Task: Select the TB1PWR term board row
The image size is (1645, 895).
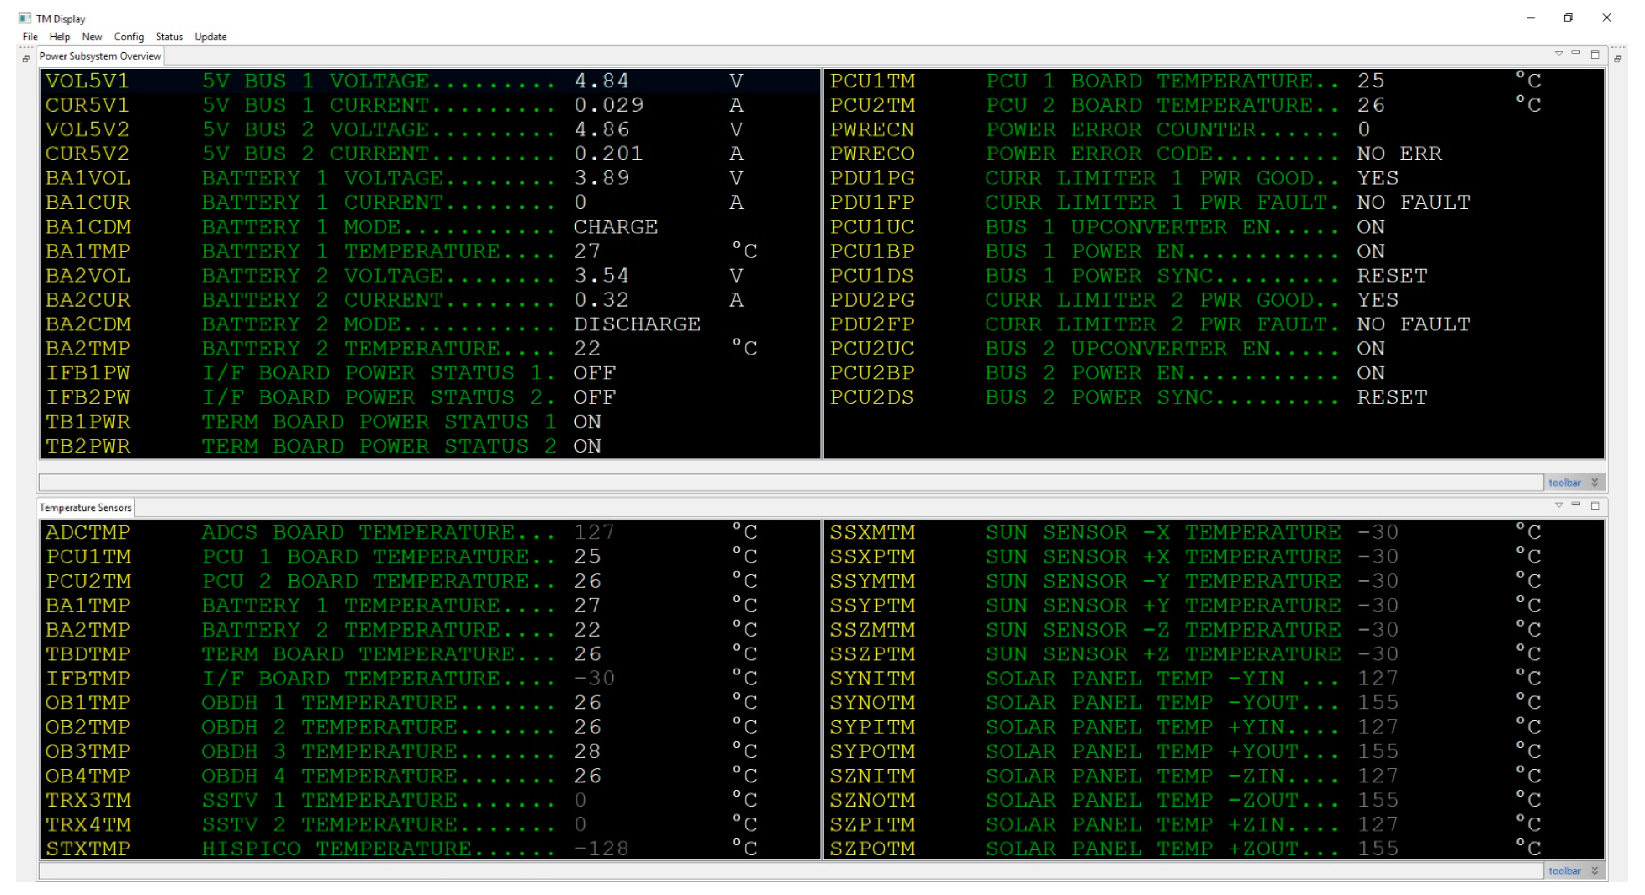Action: tap(431, 422)
